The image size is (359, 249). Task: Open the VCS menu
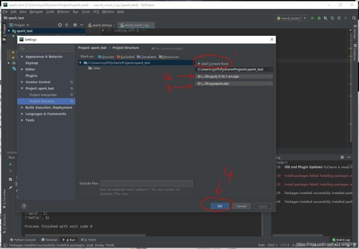[x=96, y=12]
